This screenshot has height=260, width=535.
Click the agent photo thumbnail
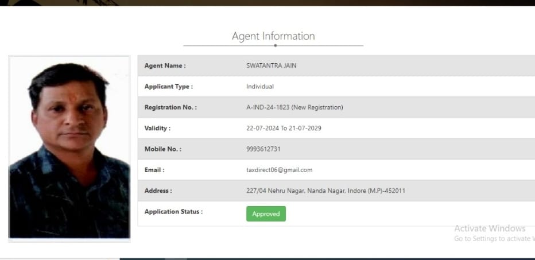[69, 148]
